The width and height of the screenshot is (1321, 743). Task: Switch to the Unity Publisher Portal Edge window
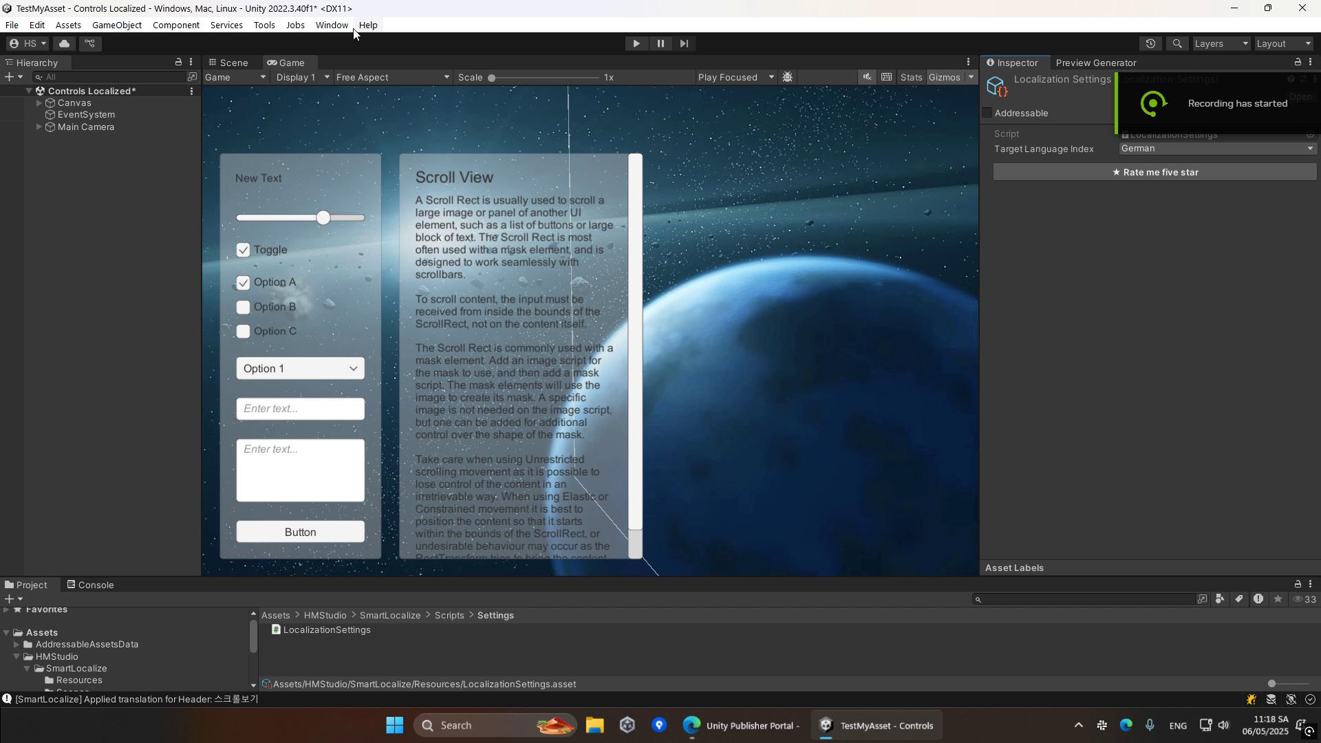click(740, 725)
